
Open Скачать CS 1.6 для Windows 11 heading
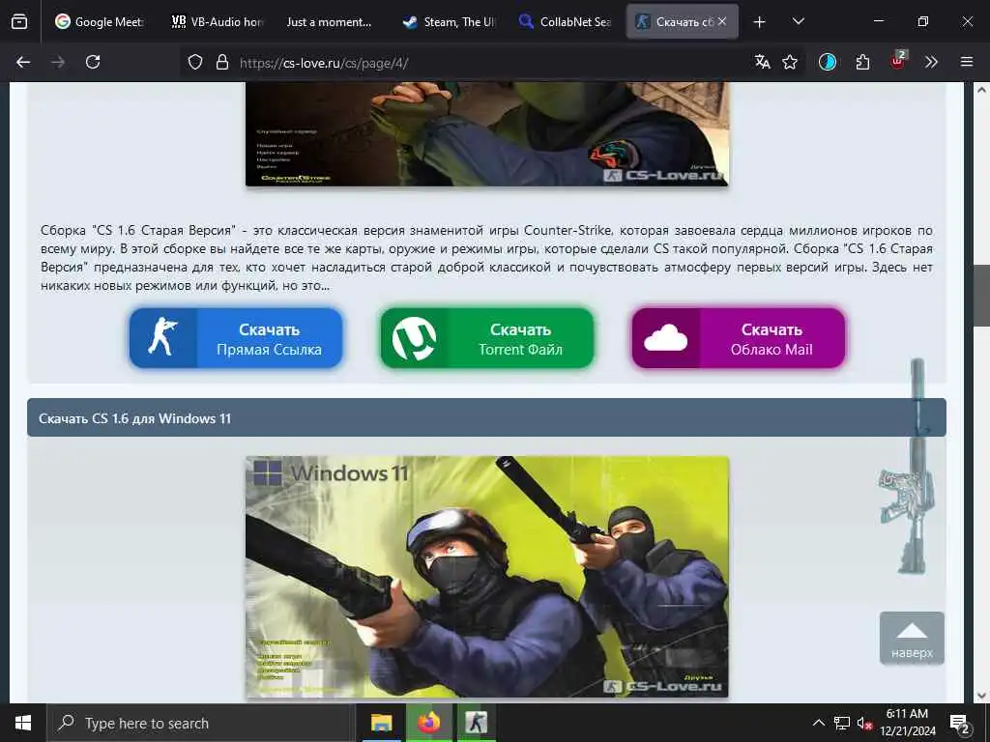pyautogui.click(x=135, y=418)
